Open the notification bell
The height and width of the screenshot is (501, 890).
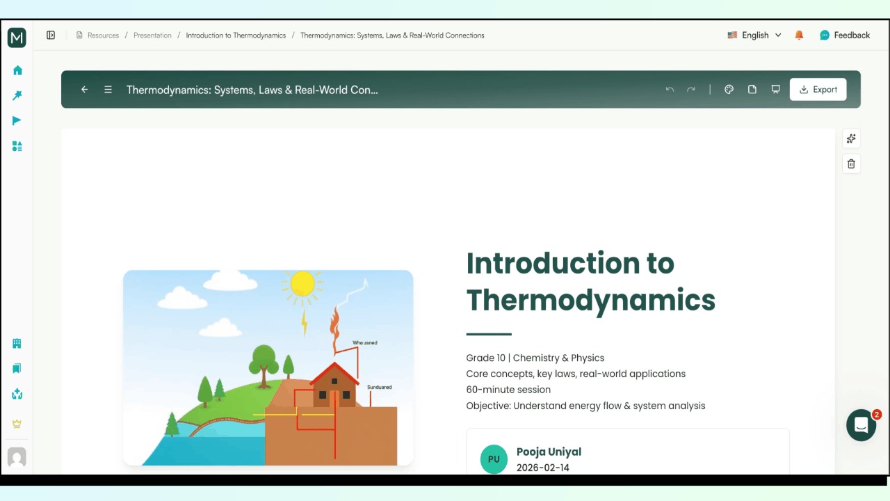click(x=798, y=35)
